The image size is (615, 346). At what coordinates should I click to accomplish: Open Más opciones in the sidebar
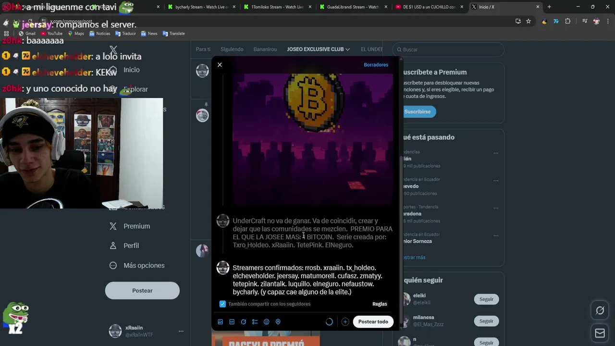pos(137,265)
